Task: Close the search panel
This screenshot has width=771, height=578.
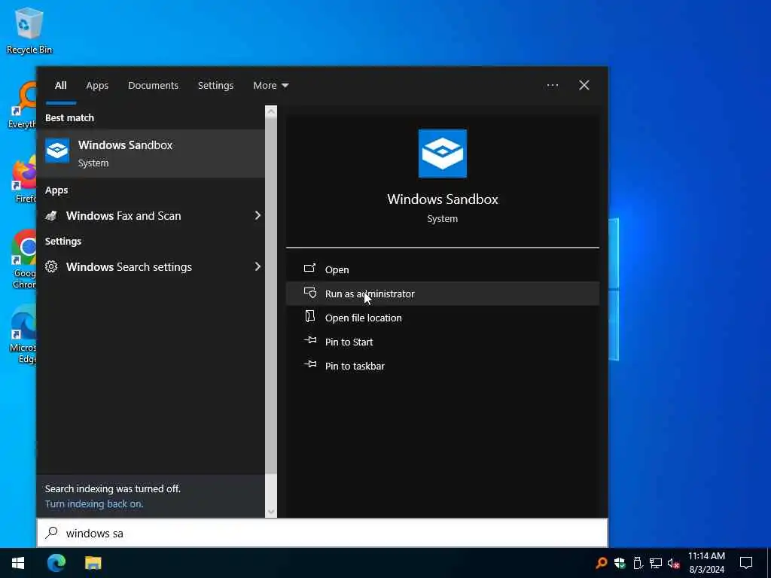Action: point(584,86)
